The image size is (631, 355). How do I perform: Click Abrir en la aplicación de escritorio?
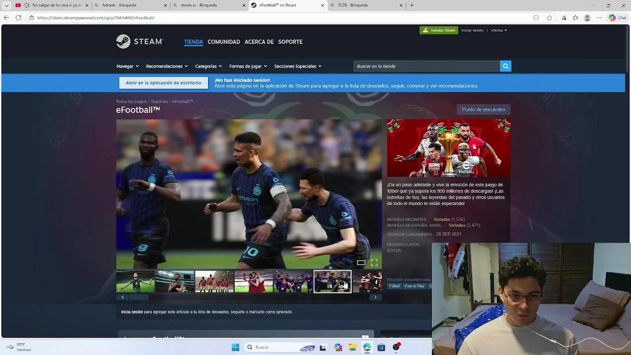(163, 83)
